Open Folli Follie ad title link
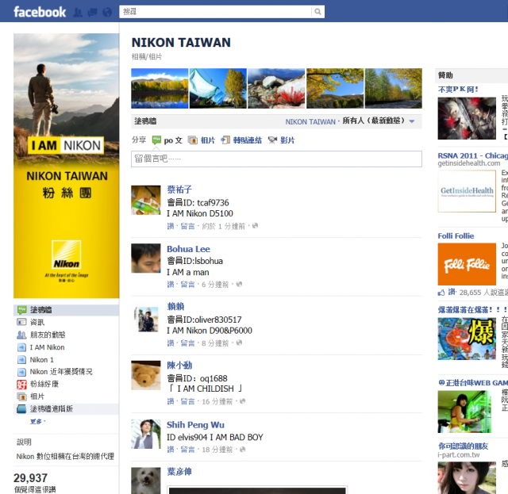 (x=456, y=236)
